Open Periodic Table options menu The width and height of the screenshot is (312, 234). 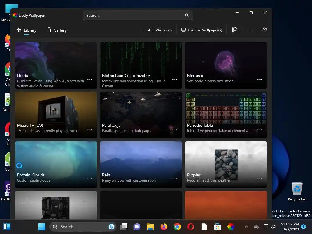(x=260, y=129)
